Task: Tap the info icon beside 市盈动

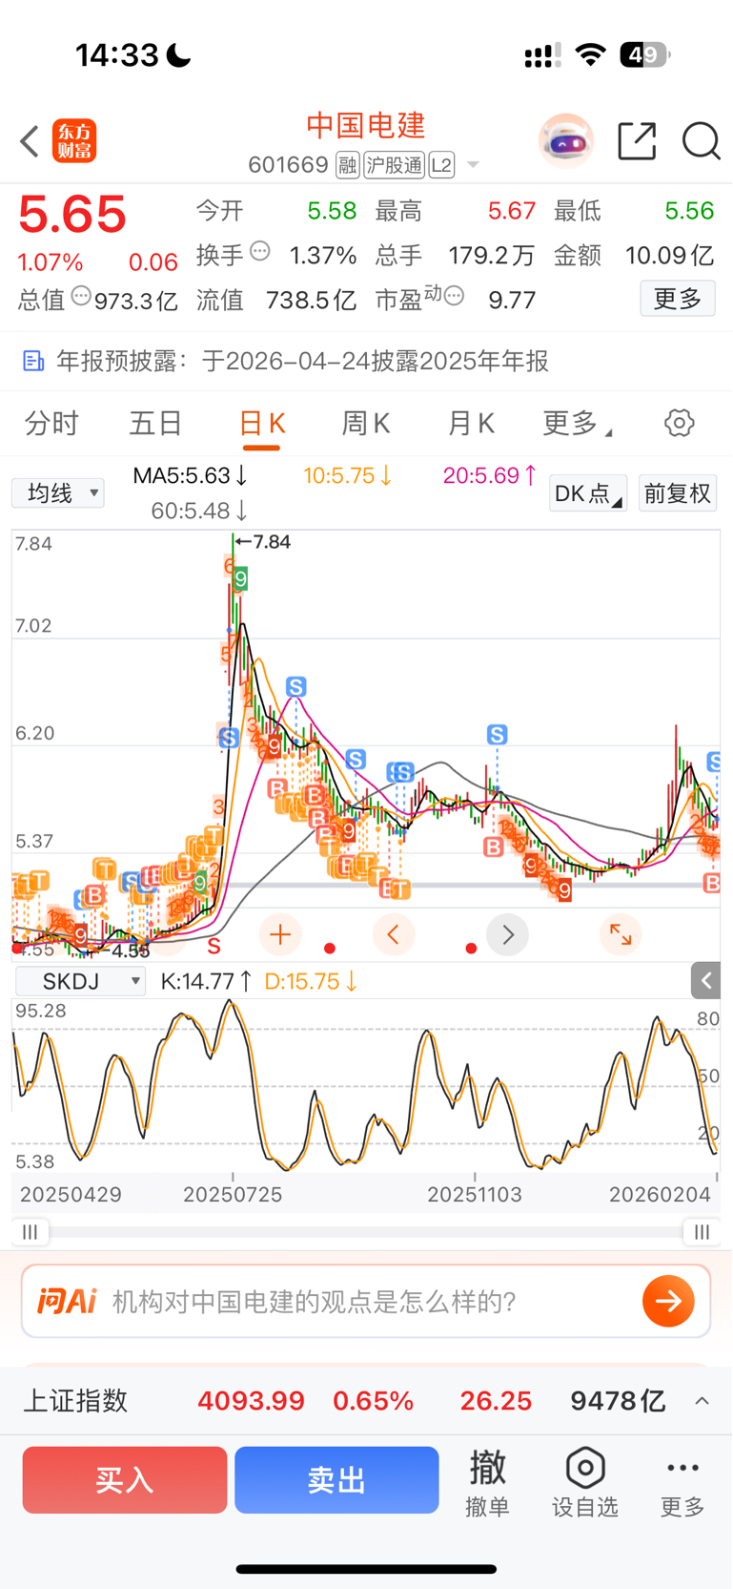Action: (454, 296)
